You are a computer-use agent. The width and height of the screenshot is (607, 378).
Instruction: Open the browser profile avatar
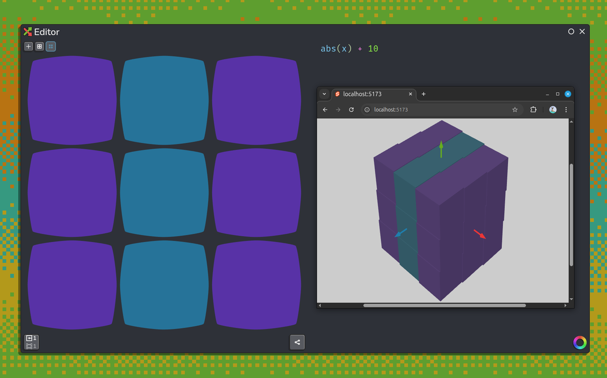click(x=553, y=109)
